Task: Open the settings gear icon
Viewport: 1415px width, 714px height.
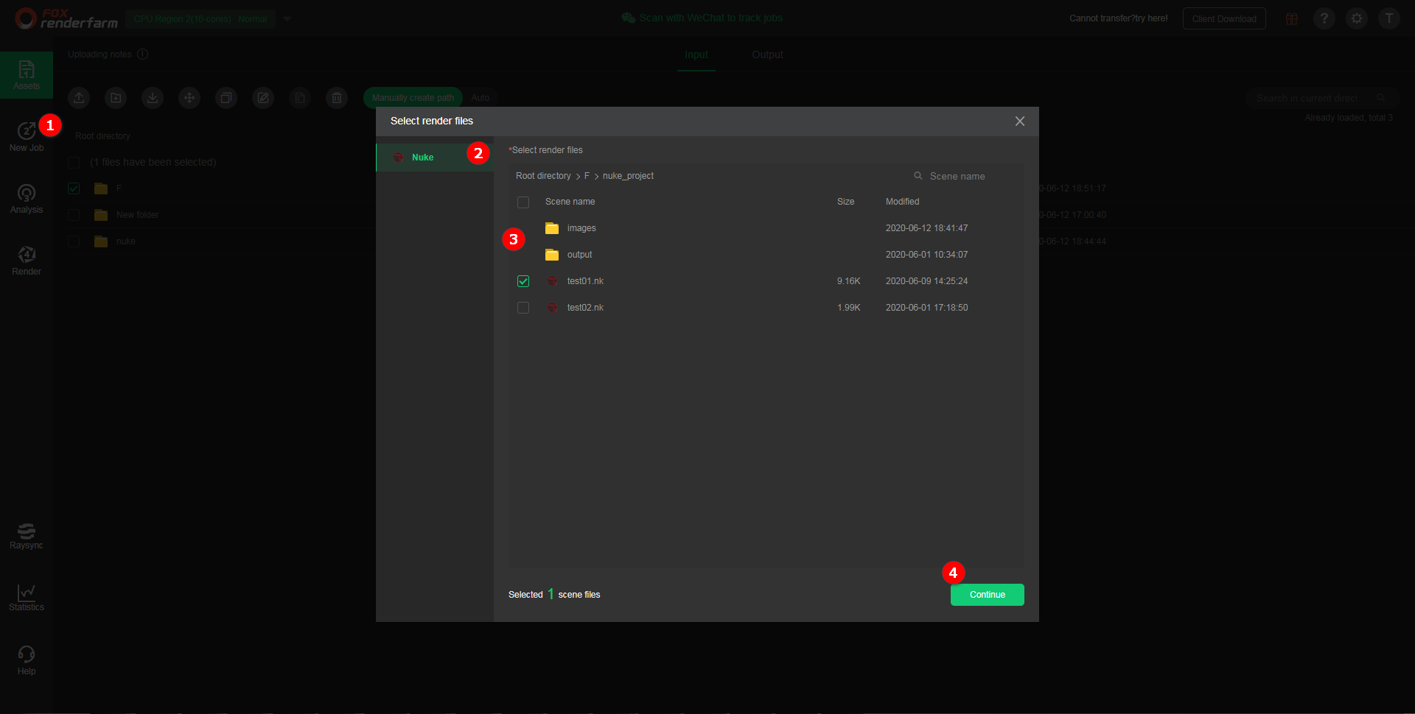Action: point(1357,18)
